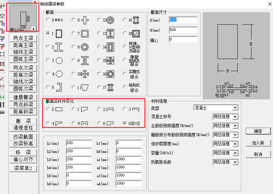273x194 pixels.
Task: Click the 加入库 button
Action: (258, 143)
